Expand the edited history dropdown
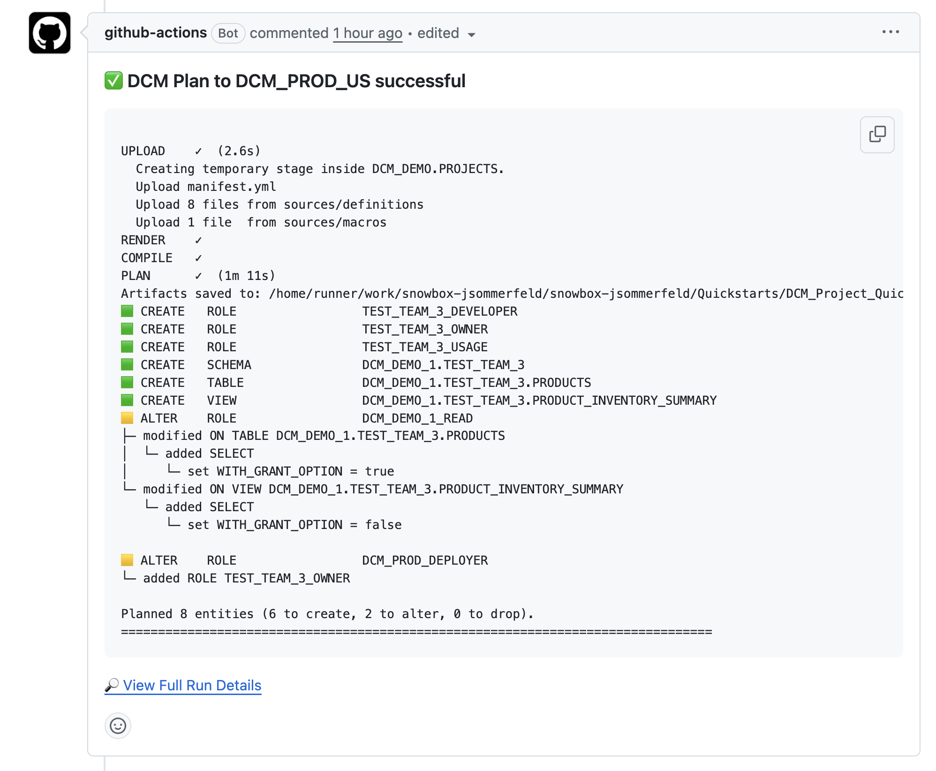 tap(446, 33)
